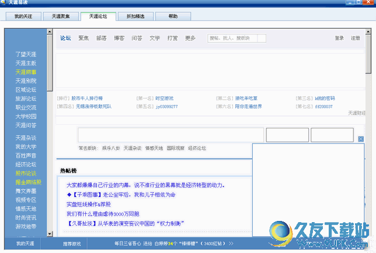The width and height of the screenshot is (376, 253).
Task: Click the sidebar scrollbar up arrow
Action: pyautogui.click(x=50, y=31)
